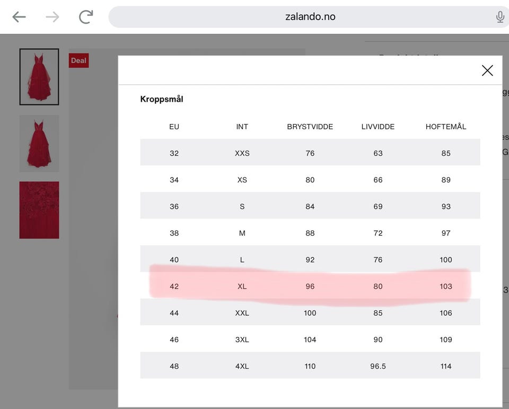Go back with the browser back arrow

pyautogui.click(x=19, y=17)
